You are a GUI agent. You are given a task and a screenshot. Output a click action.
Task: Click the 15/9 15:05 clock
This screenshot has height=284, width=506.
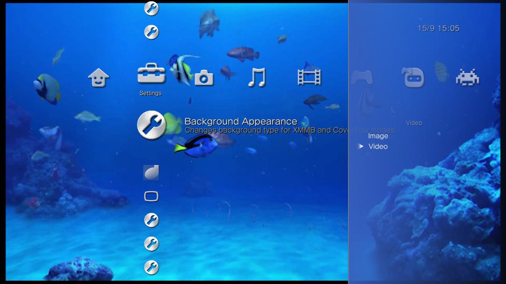tap(439, 28)
